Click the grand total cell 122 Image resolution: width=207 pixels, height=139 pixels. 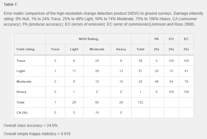(x=140, y=102)
